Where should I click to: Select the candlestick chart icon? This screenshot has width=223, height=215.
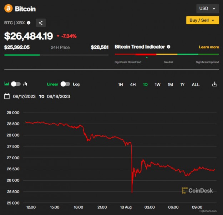(x=25, y=84)
